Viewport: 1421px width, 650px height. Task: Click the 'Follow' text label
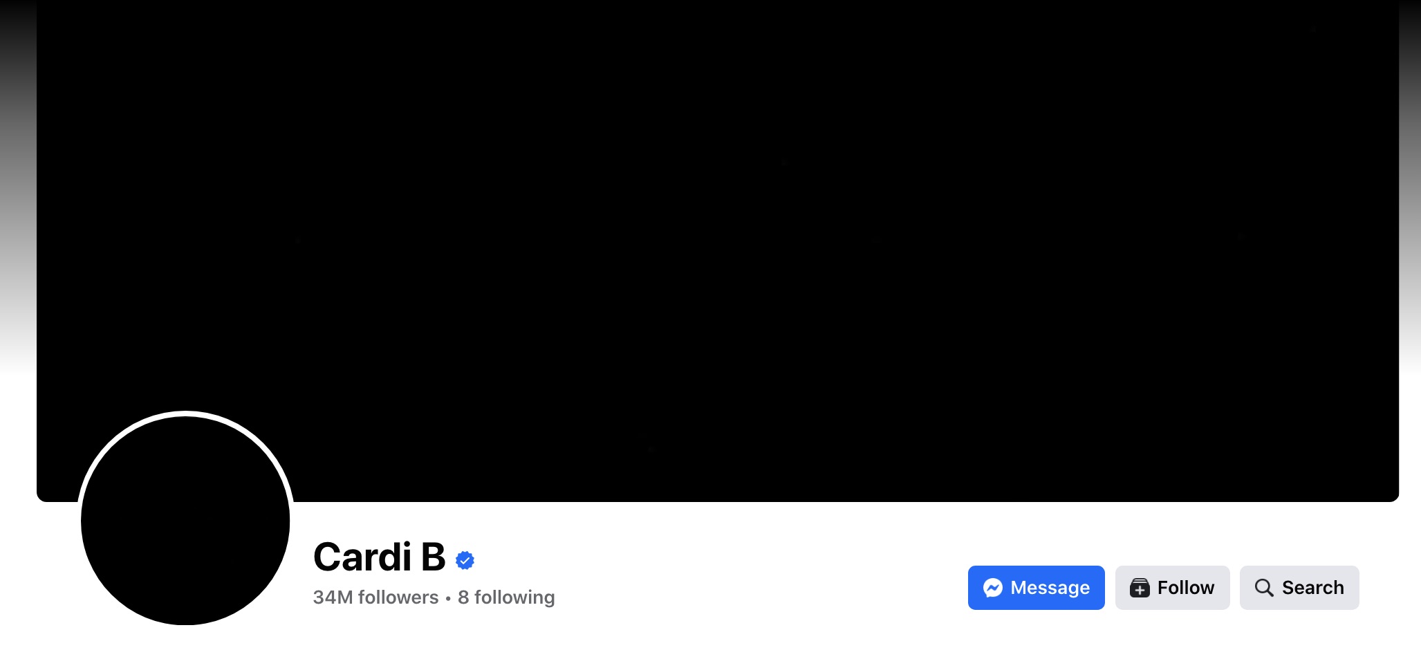(x=1185, y=588)
